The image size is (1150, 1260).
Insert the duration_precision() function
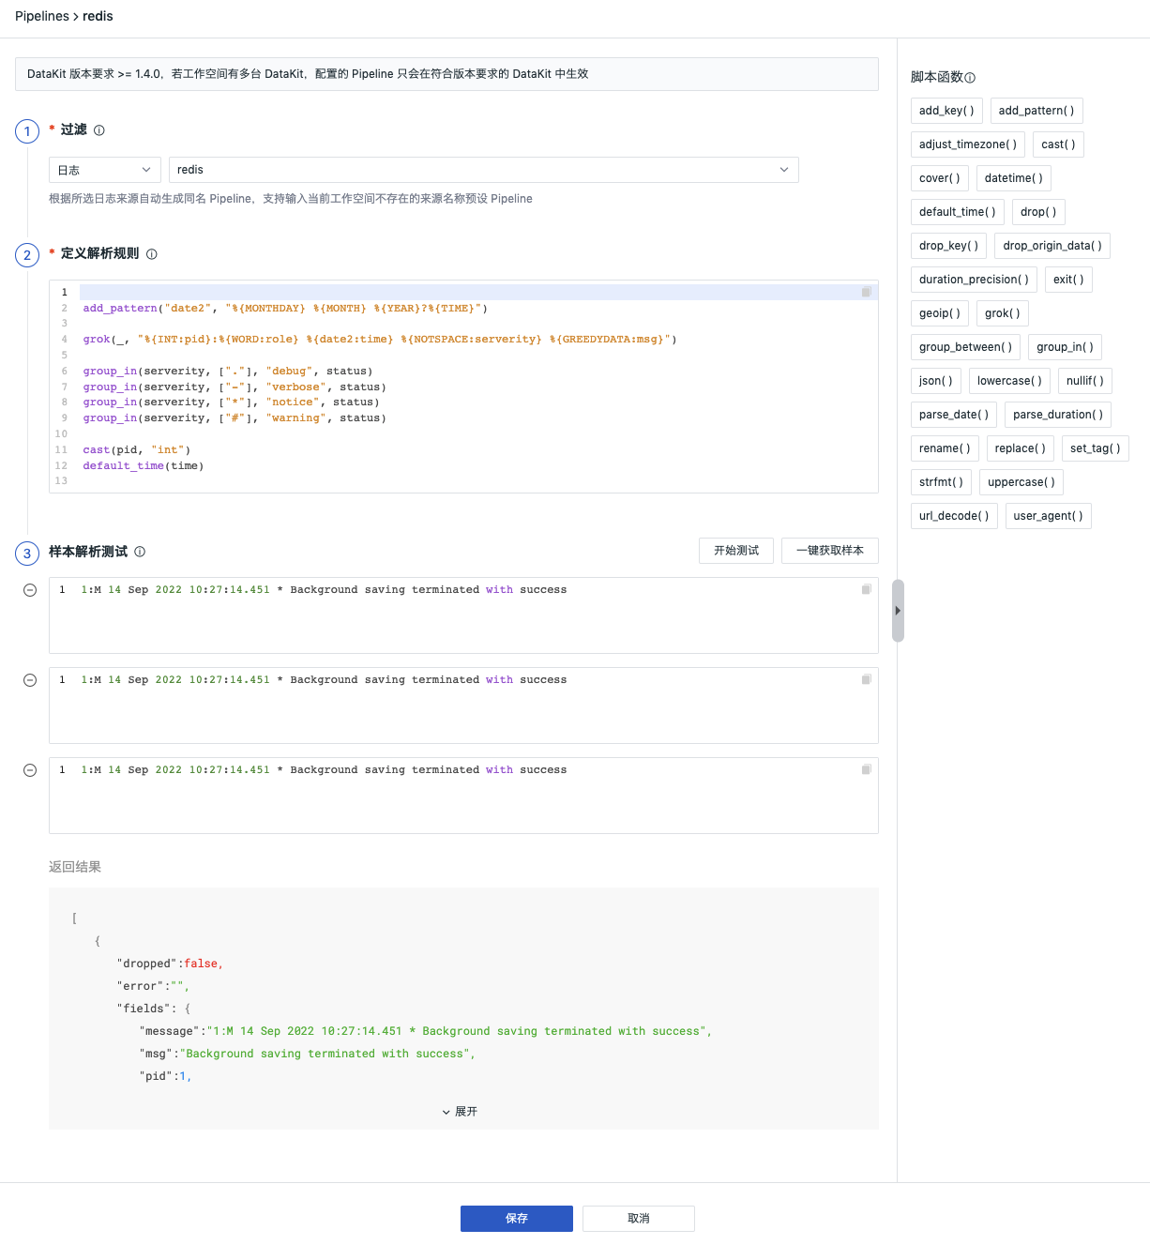[x=974, y=280]
